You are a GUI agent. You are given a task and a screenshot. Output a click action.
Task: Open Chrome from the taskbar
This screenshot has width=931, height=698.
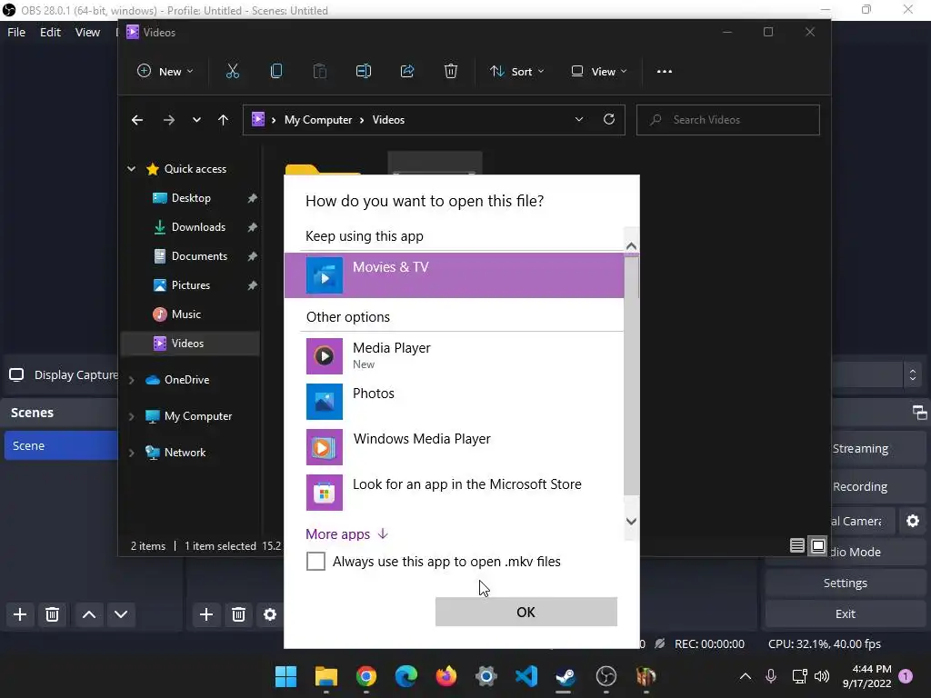coord(366,676)
